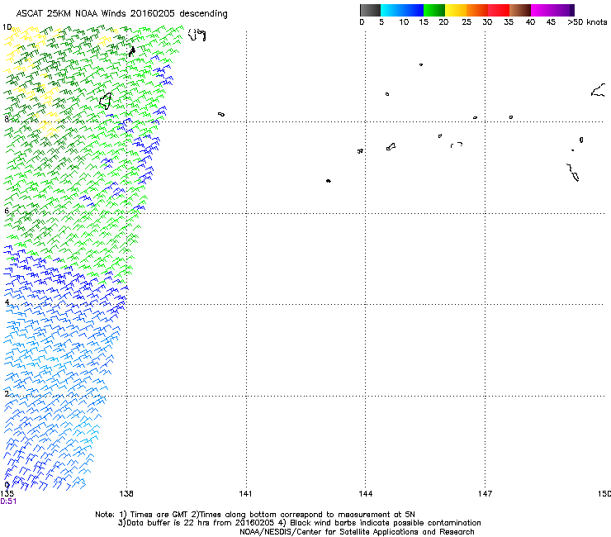The width and height of the screenshot is (611, 537).
Task: Click the gray 0-5 knots color band
Action: (x=370, y=10)
